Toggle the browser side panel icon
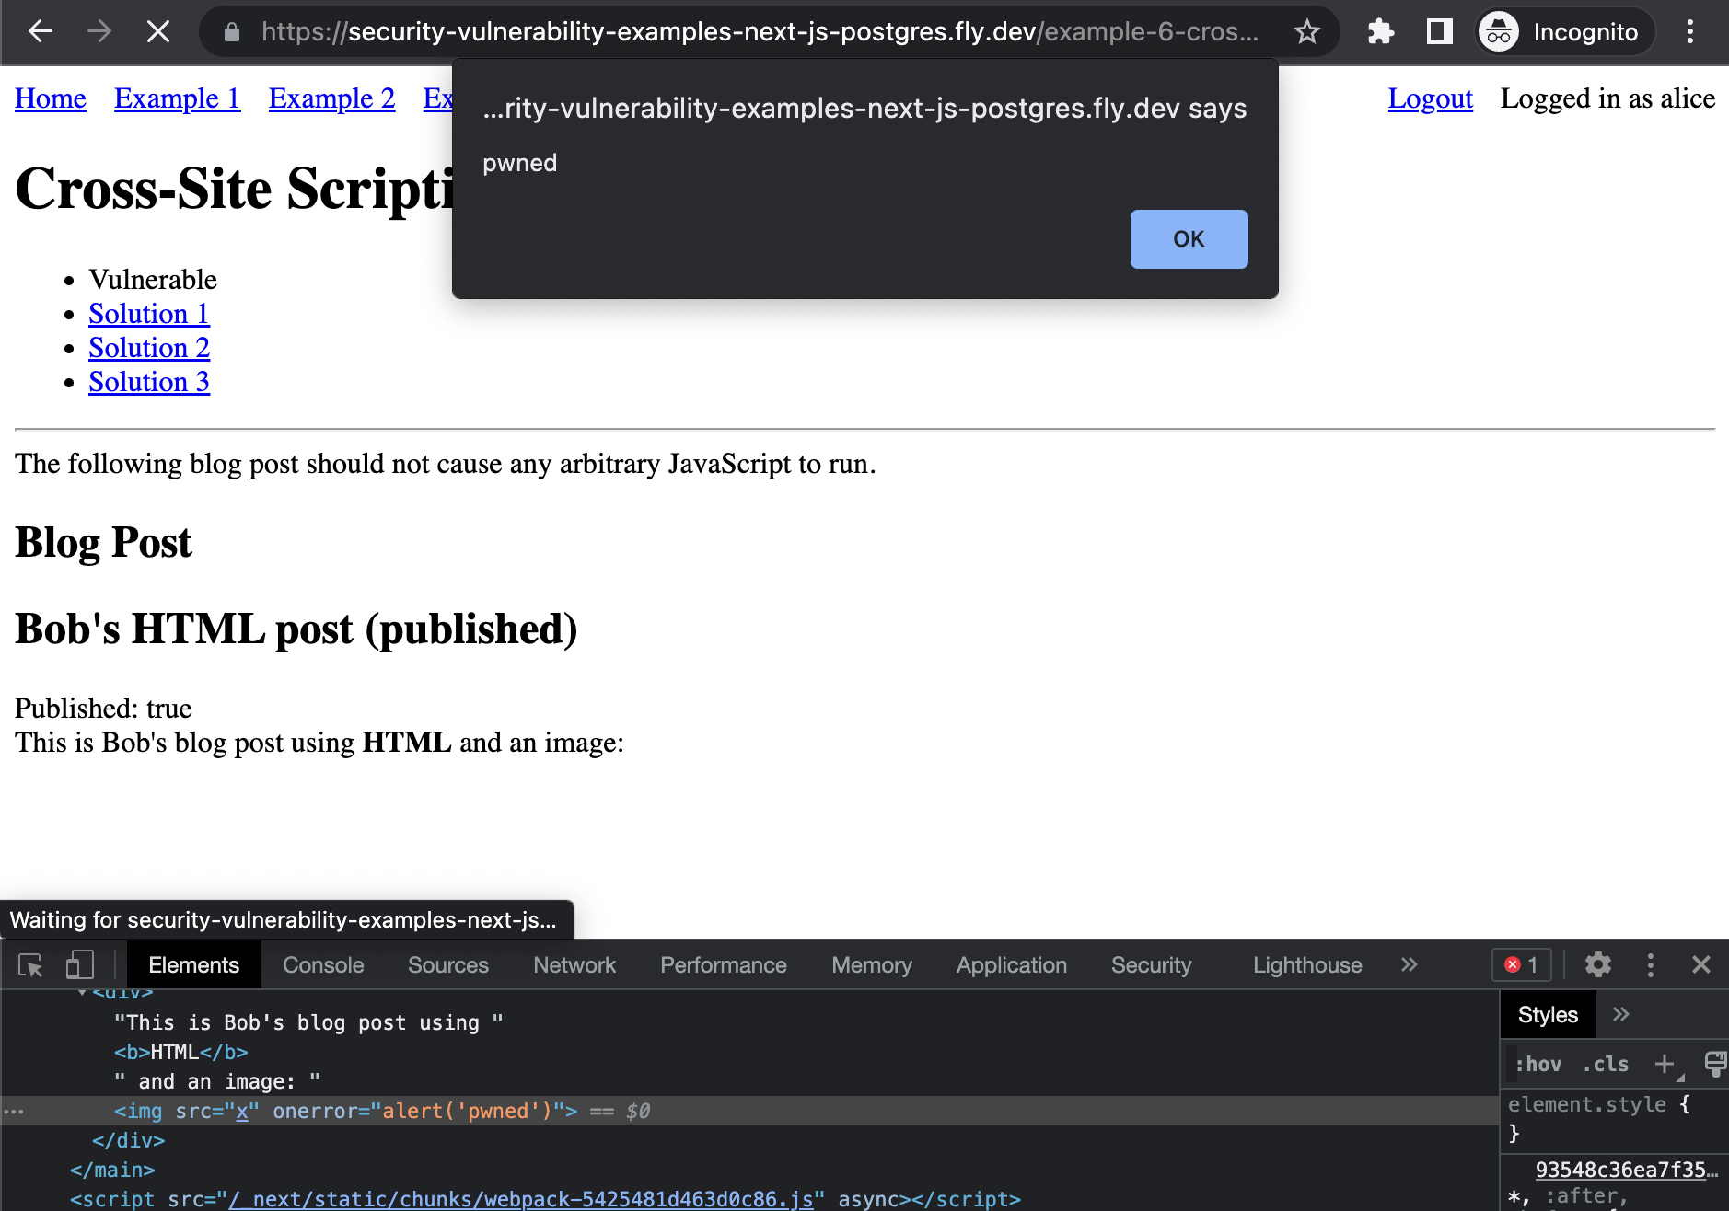Viewport: 1729px width, 1211px height. point(1439,32)
